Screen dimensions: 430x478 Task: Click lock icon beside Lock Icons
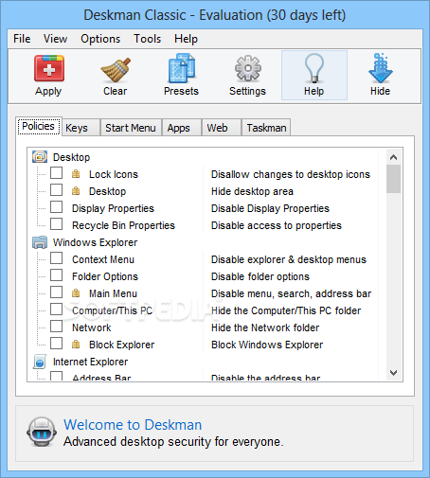pos(76,174)
